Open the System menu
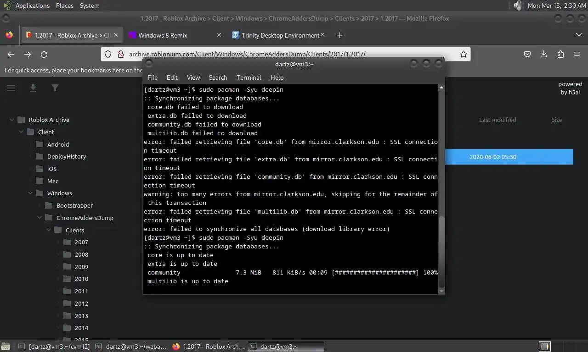The width and height of the screenshot is (588, 352). 90,5
